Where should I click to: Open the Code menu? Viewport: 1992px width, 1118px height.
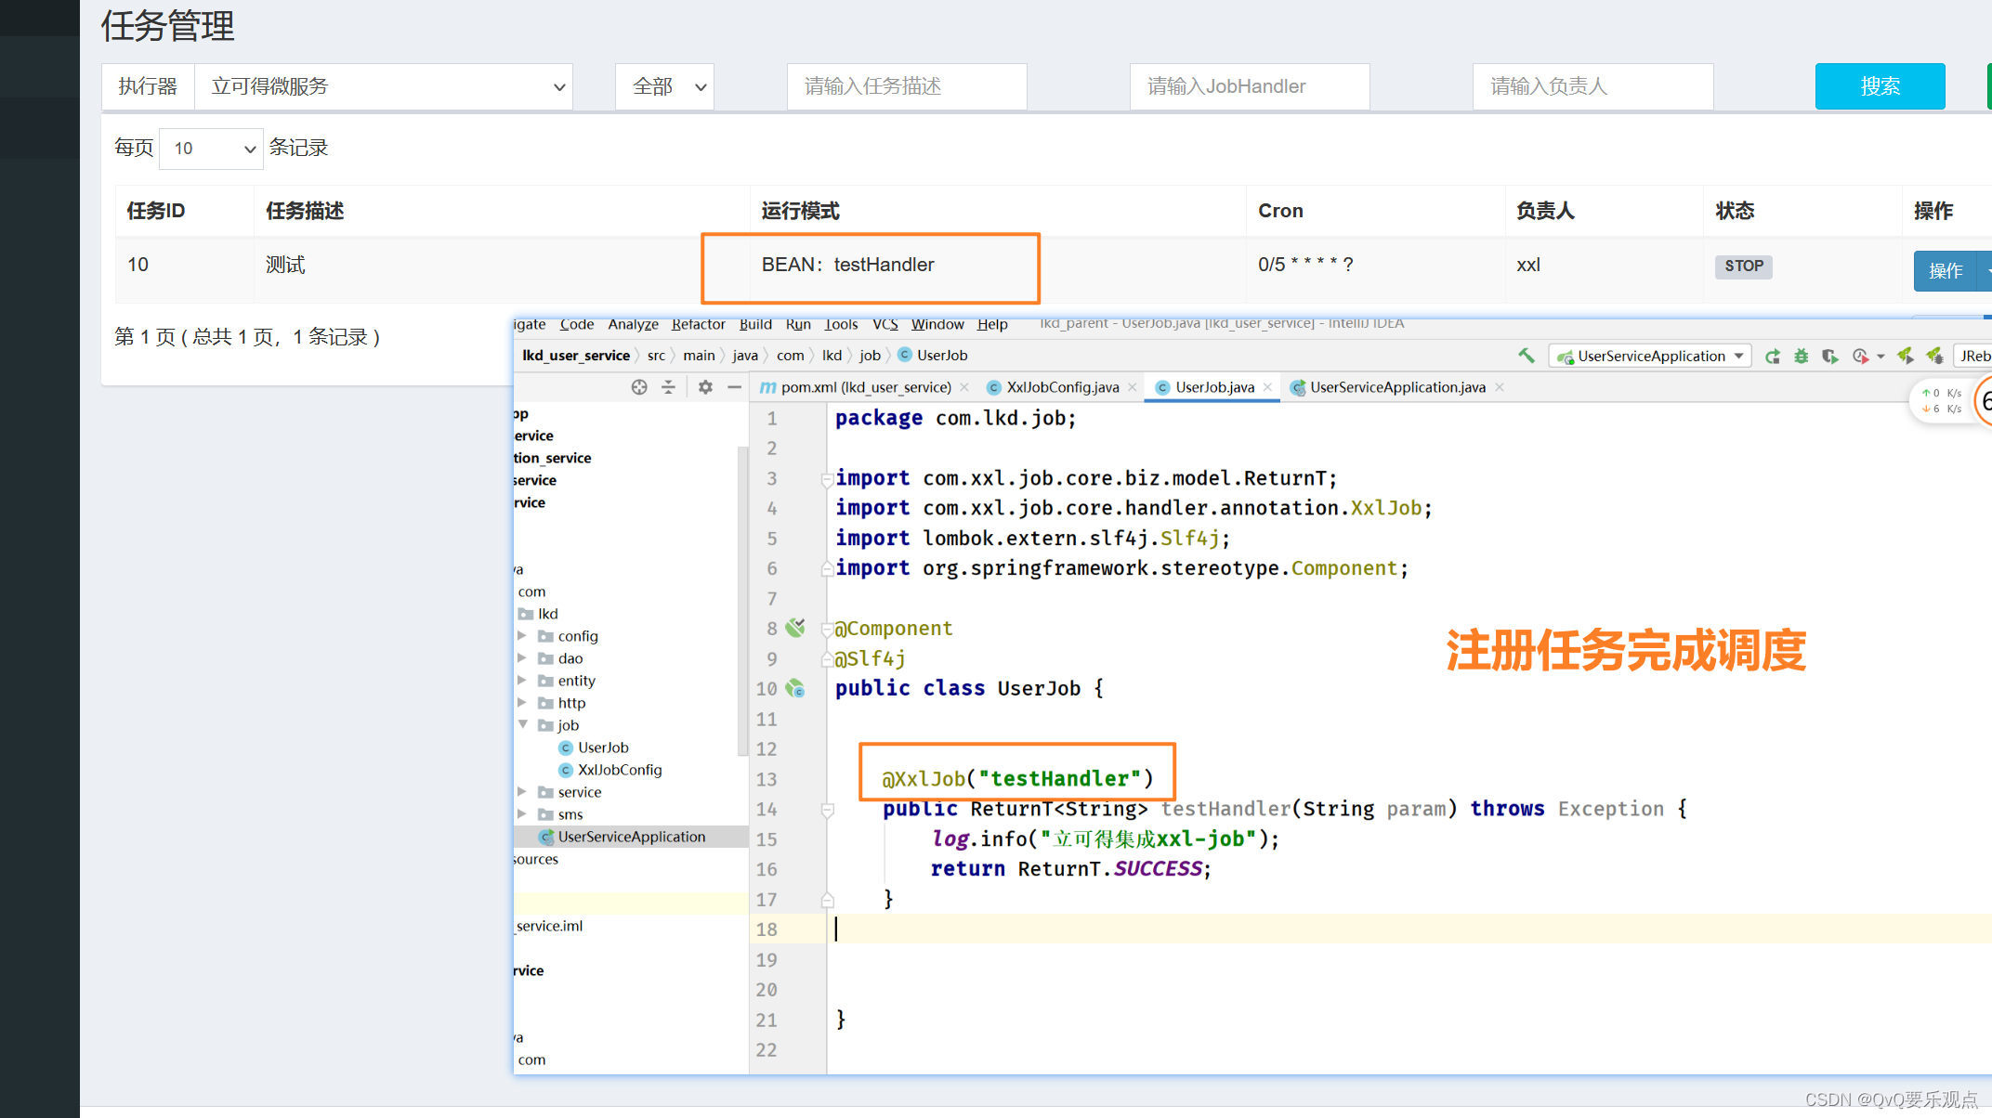[x=577, y=324]
